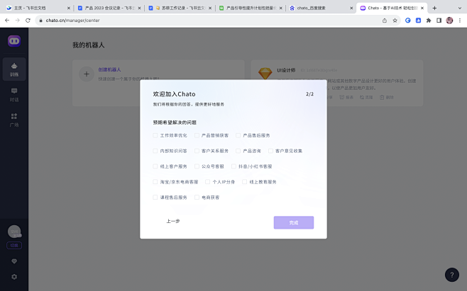Check 线上教育服务
This screenshot has height=291, width=467.
pos(245,182)
